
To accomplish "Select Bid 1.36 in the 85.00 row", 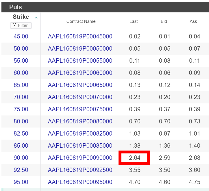I will [164, 145].
